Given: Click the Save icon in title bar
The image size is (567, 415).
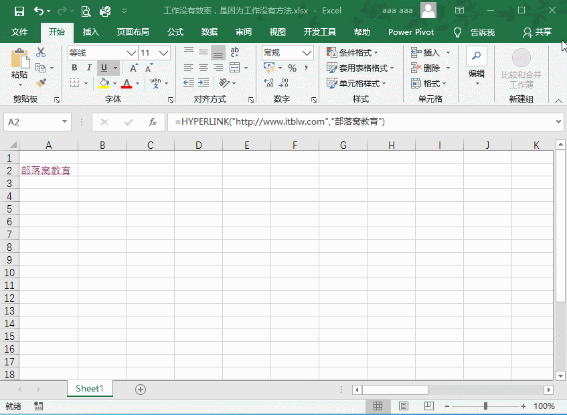Looking at the screenshot, I should (19, 11).
